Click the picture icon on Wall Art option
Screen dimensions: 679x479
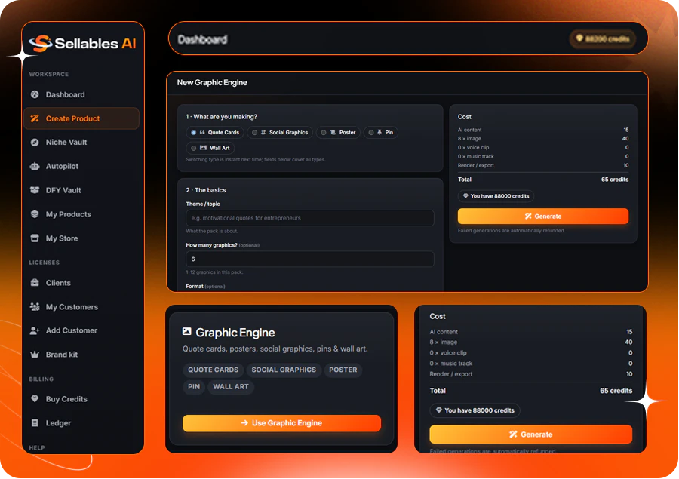coord(203,148)
